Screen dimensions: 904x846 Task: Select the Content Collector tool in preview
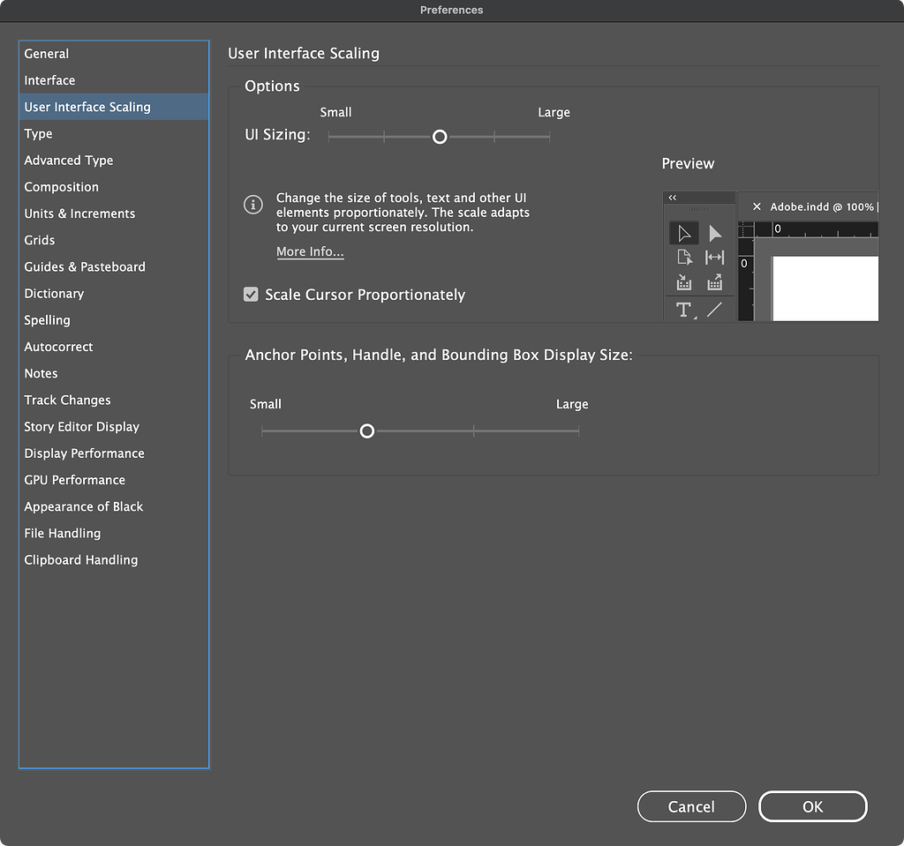click(x=684, y=281)
